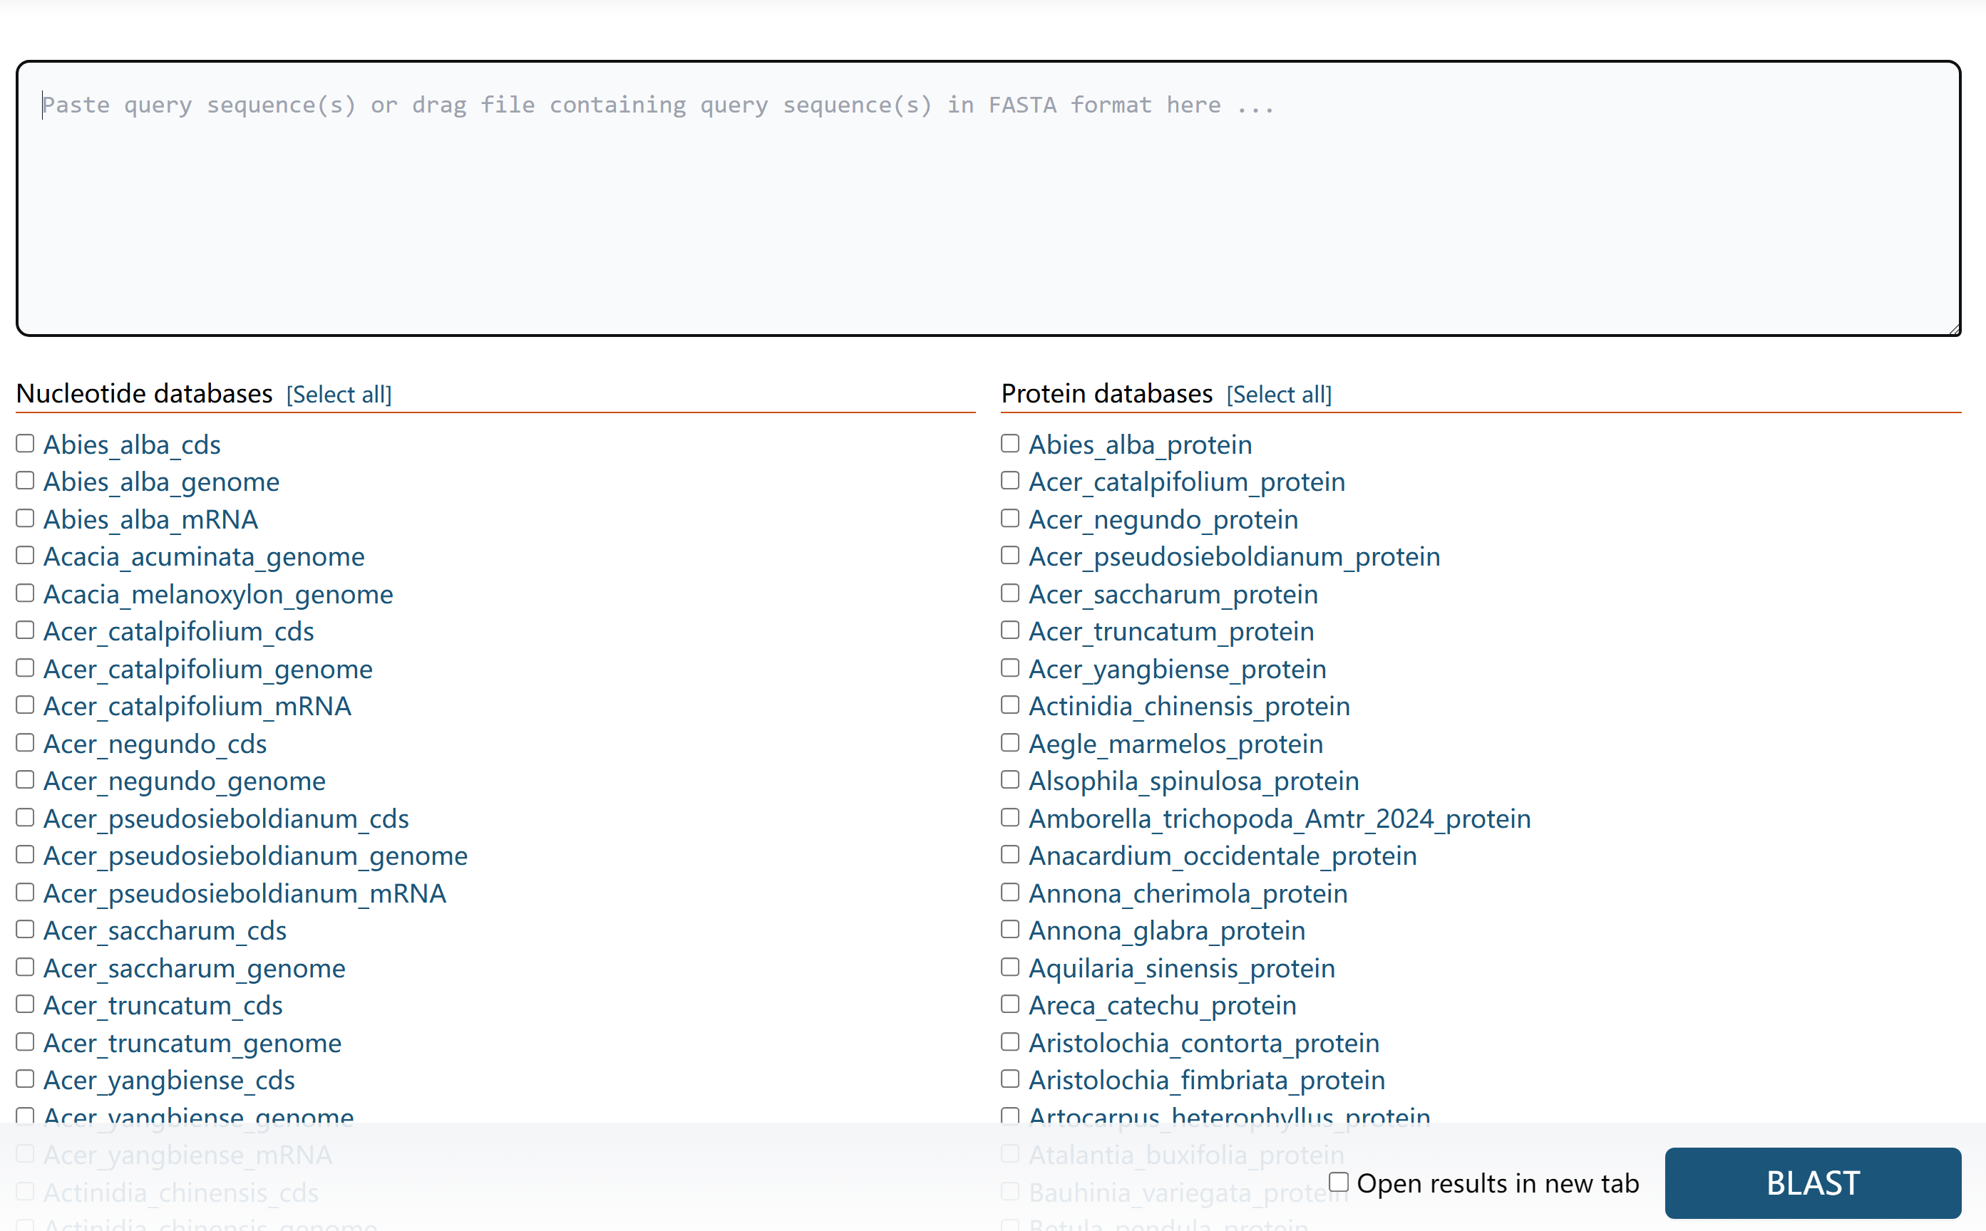
Task: Check Acer_catalpifolium_mRNA nucleotide database
Action: pos(25,705)
